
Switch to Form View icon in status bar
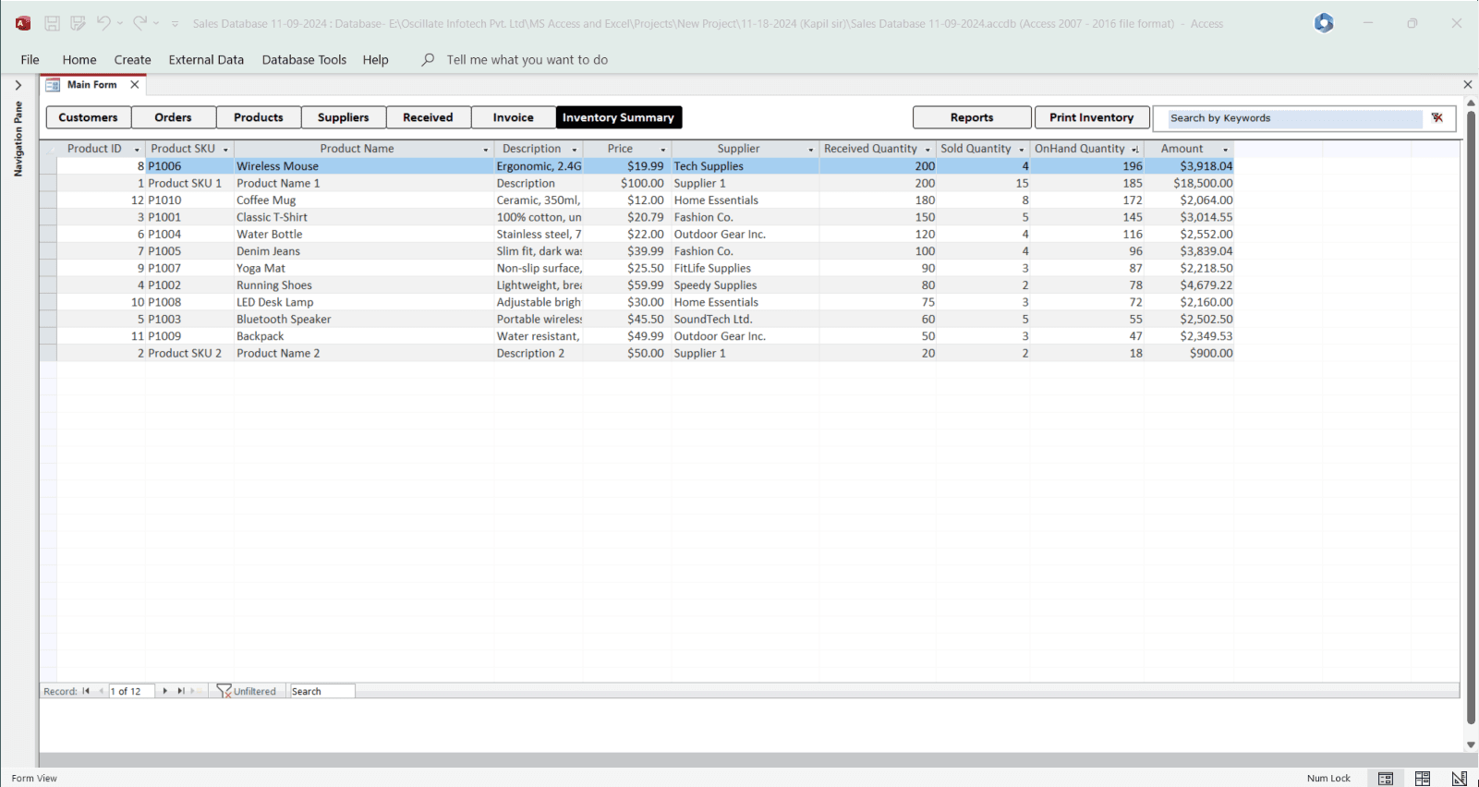[x=1386, y=779]
